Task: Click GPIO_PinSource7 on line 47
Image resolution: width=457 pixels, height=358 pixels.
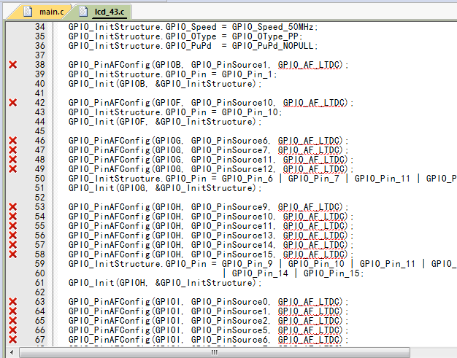Action: 229,150
